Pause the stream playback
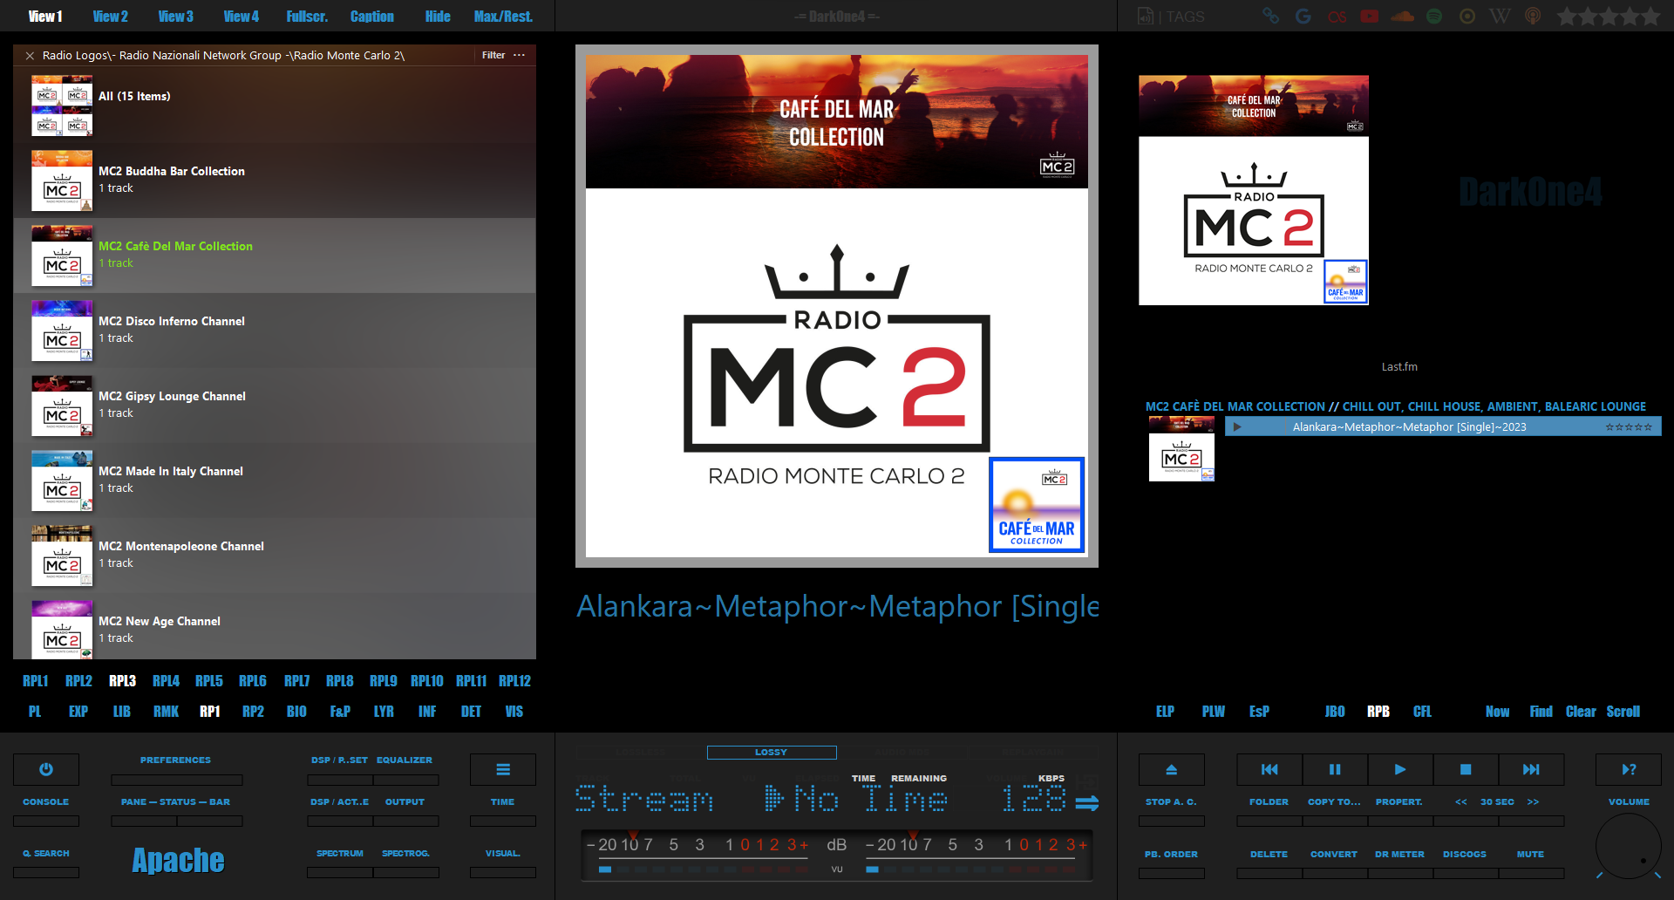This screenshot has height=900, width=1674. (1335, 769)
